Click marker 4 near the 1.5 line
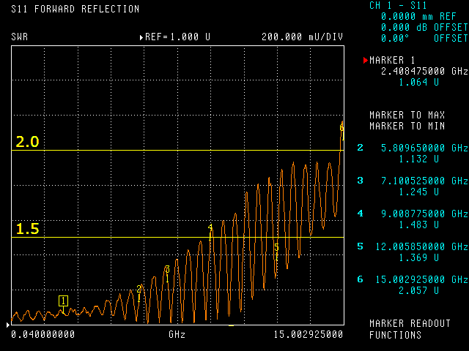Viewport: 469px width, 351px height. 210,229
